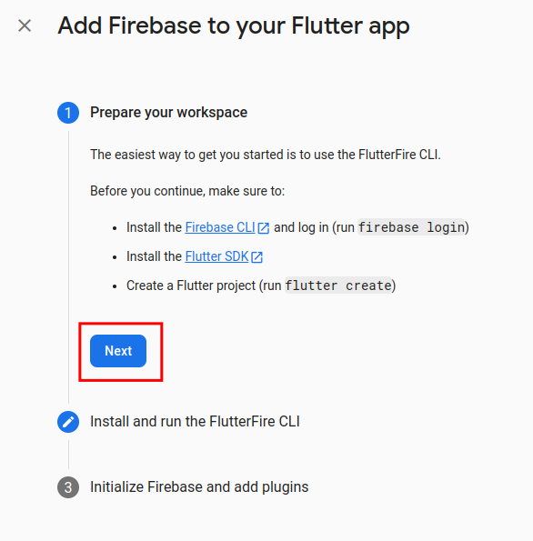Click 'Install the' text before Flutter SDK
533x541 pixels.
154,256
